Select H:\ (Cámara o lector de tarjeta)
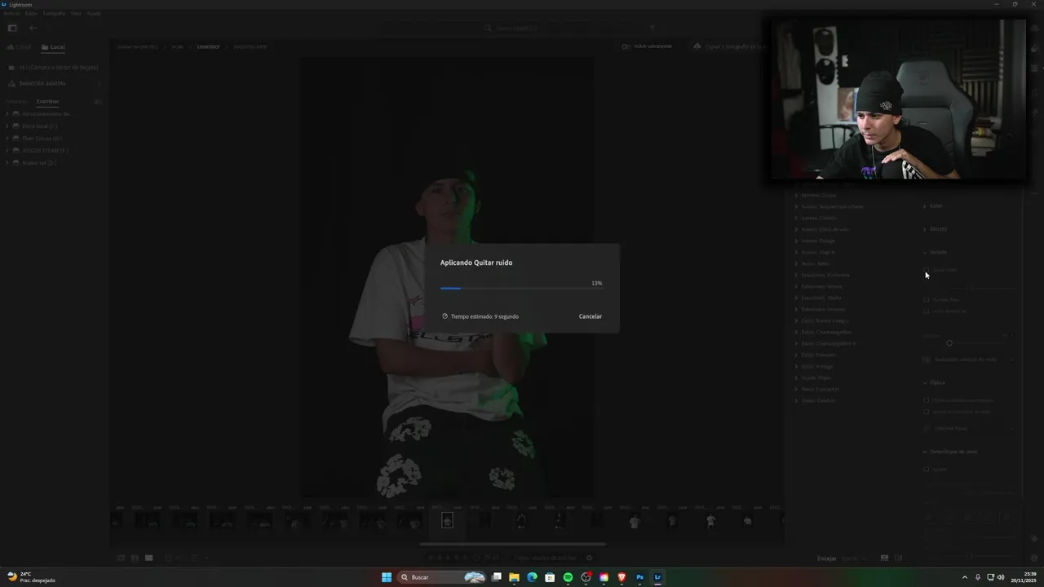This screenshot has width=1044, height=587. click(x=54, y=67)
